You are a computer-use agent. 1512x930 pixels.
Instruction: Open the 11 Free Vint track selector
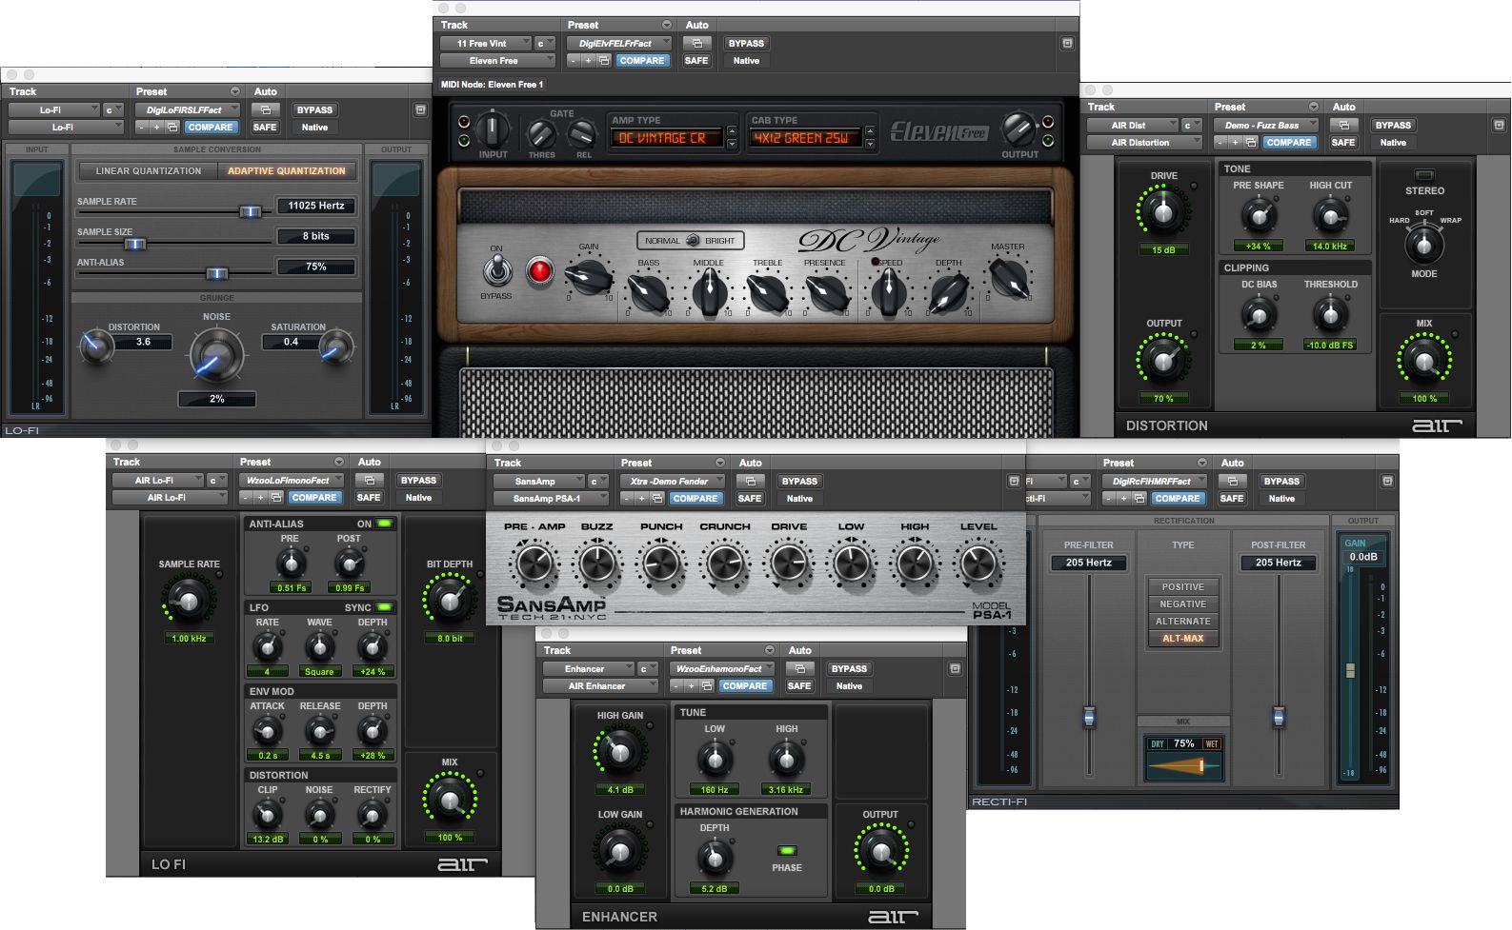(485, 44)
